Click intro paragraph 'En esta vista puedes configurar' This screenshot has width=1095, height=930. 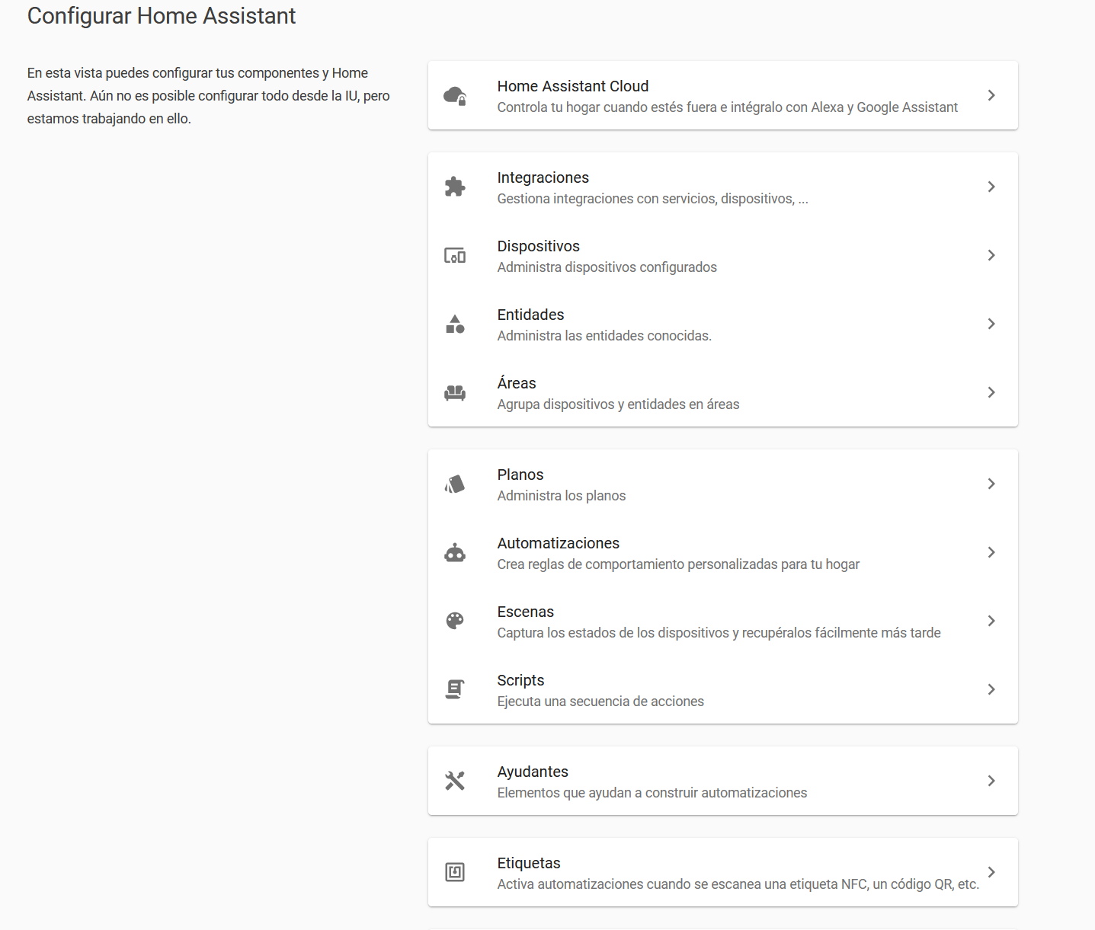tap(209, 96)
